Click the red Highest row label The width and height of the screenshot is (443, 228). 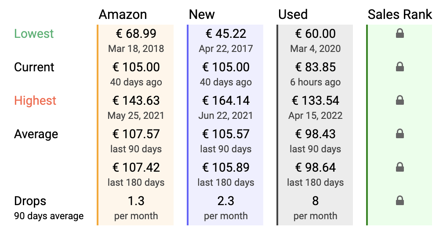point(35,100)
